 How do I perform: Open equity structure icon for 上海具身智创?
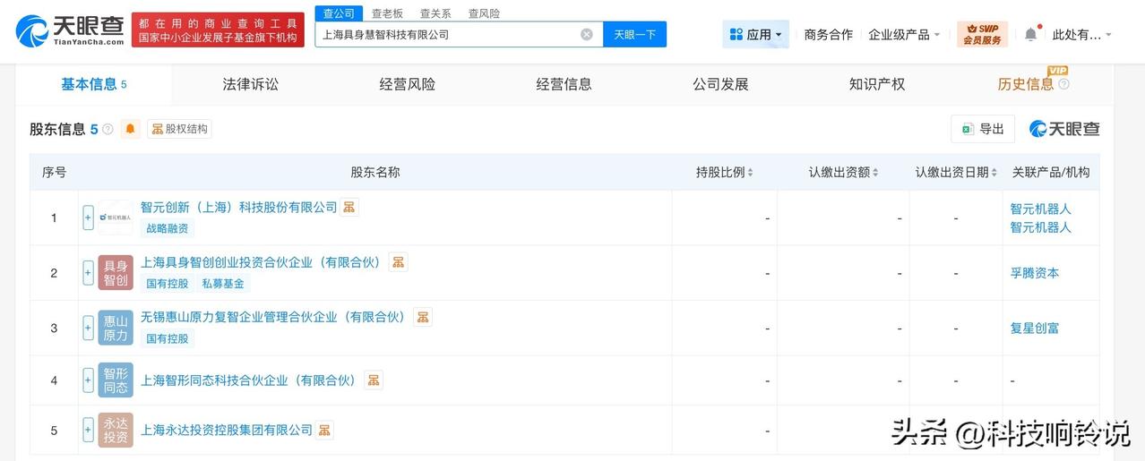point(399,262)
